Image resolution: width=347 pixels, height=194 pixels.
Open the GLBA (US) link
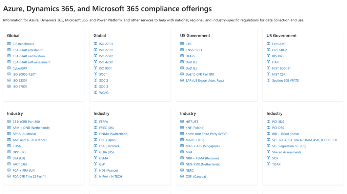[x=106, y=152]
